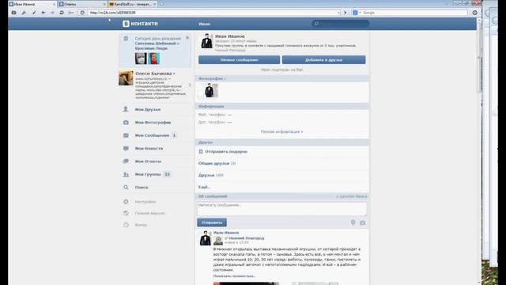Expand post text with Показать полностью
The width and height of the screenshot is (506, 285).
pos(235,276)
